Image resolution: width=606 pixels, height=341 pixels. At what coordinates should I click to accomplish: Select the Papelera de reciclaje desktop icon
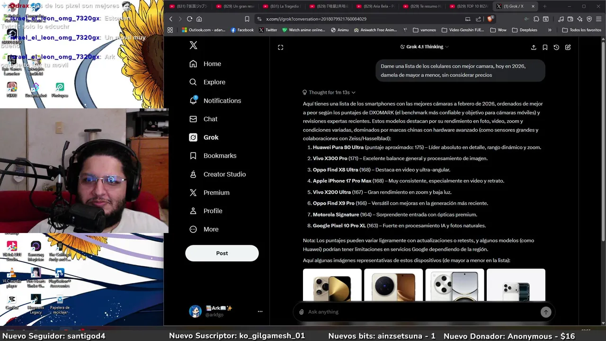tap(60, 305)
